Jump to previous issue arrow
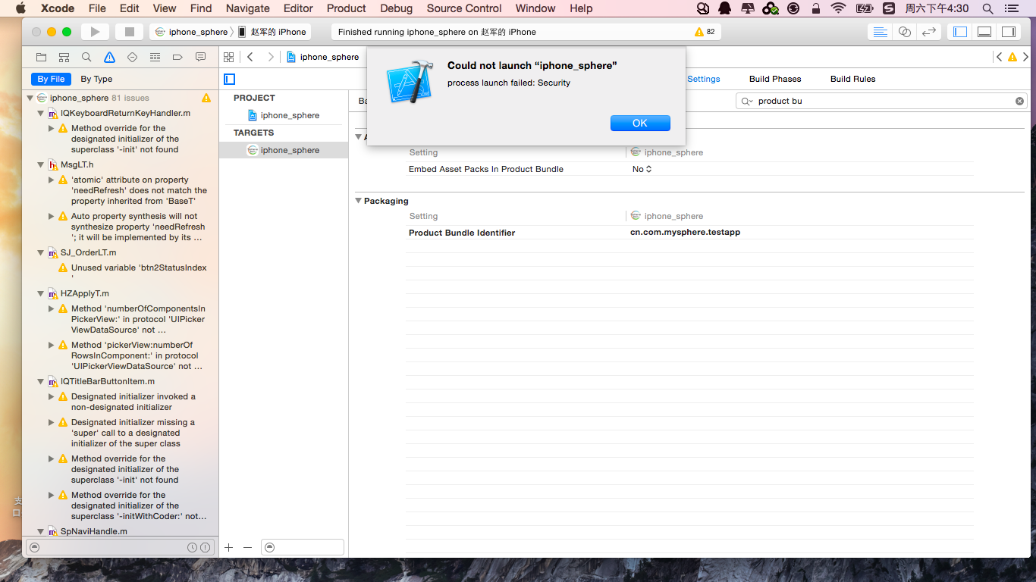Viewport: 1036px width, 582px height. [x=1000, y=57]
